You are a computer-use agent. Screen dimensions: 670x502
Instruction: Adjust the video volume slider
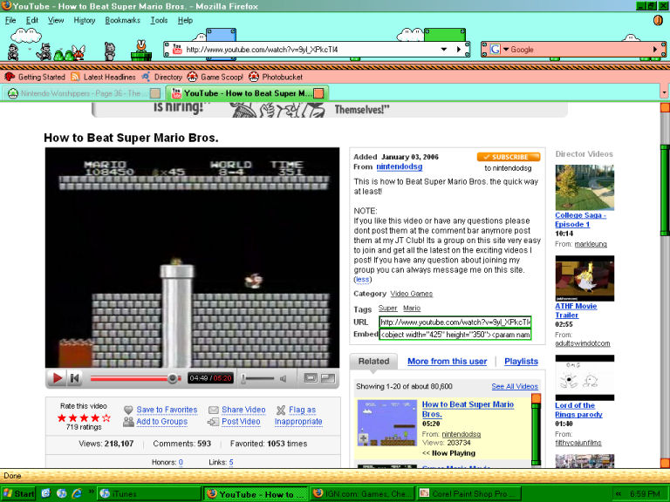257,378
